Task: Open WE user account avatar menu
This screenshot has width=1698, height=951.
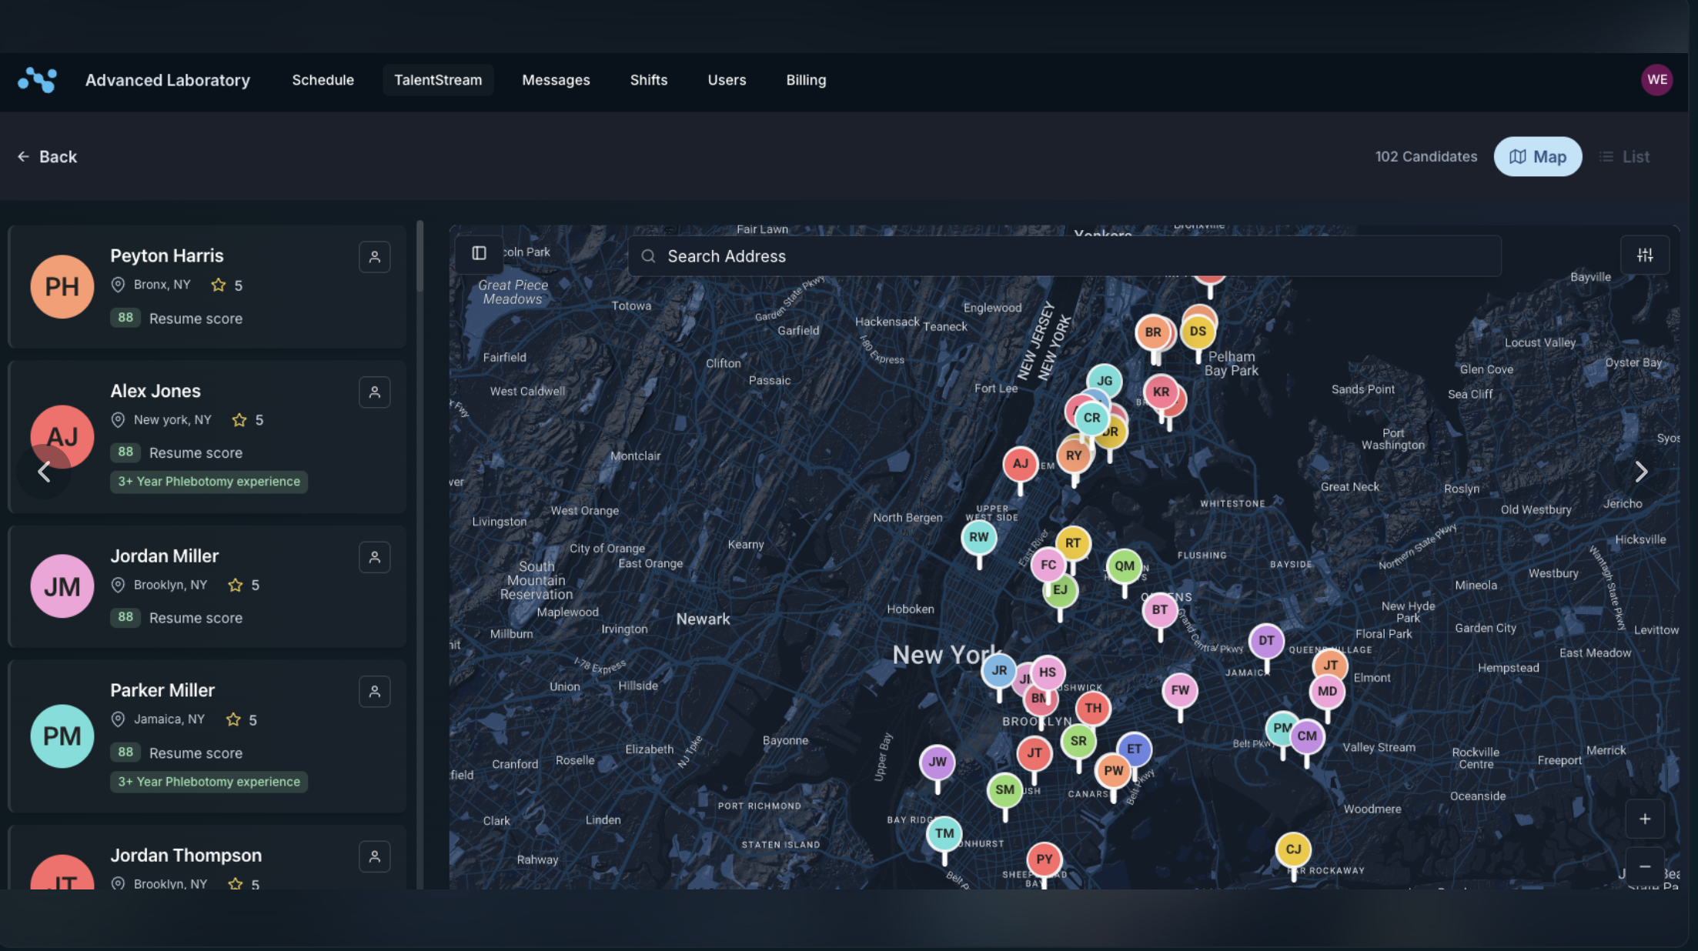Action: click(1656, 80)
